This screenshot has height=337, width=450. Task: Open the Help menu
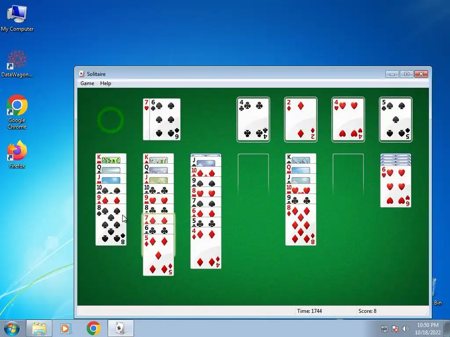105,83
